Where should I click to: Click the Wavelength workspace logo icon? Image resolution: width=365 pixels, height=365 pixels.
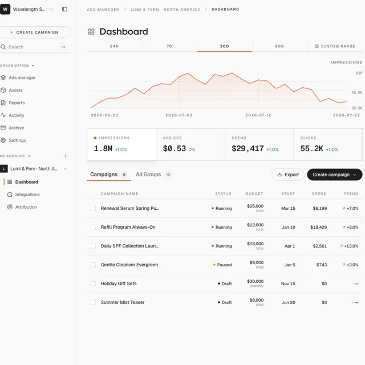point(5,9)
